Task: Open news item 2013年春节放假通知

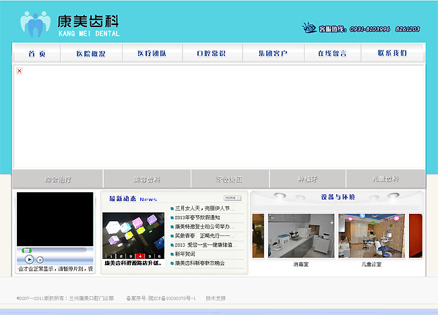Action: [x=197, y=217]
